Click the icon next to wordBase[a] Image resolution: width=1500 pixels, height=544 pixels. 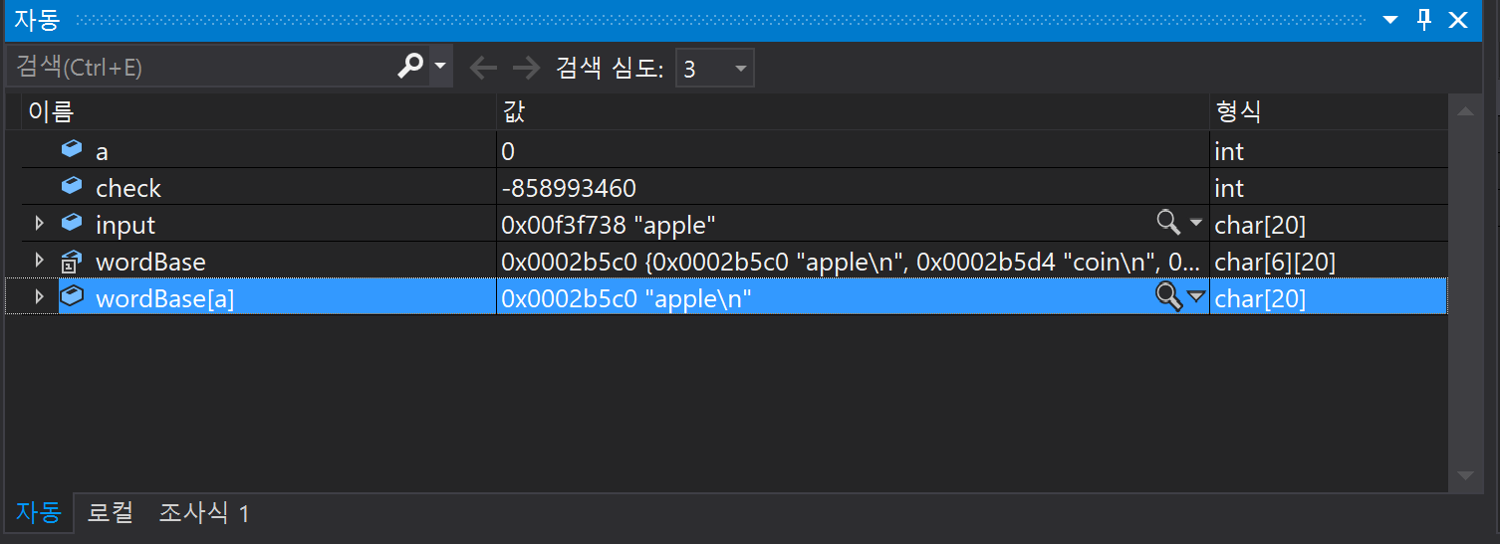click(x=72, y=296)
